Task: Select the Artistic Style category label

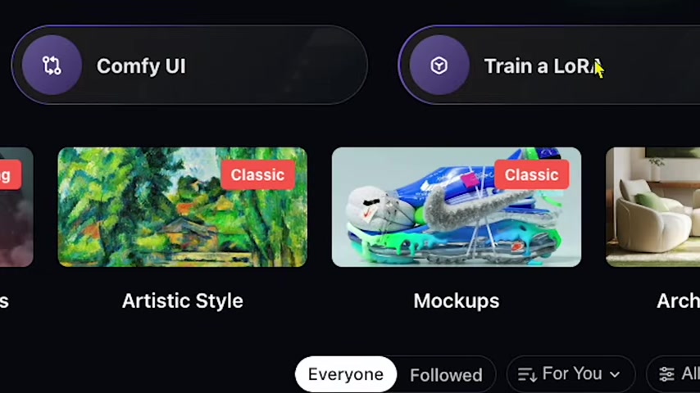Action: (183, 301)
